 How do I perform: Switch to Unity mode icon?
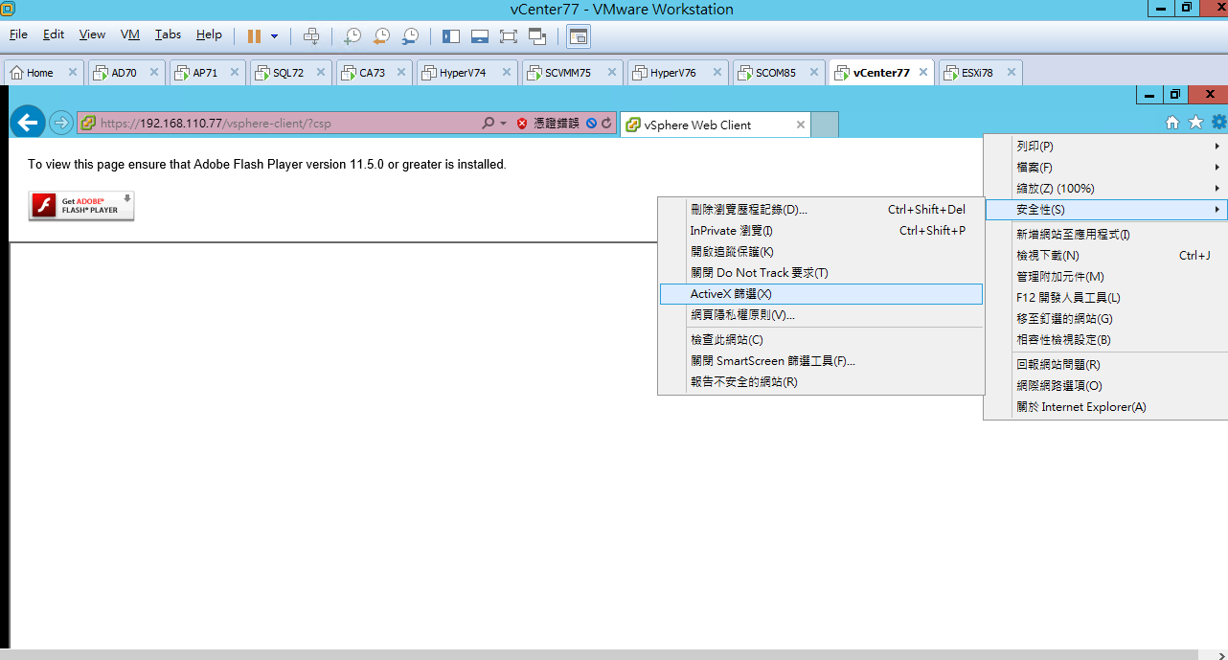click(537, 36)
